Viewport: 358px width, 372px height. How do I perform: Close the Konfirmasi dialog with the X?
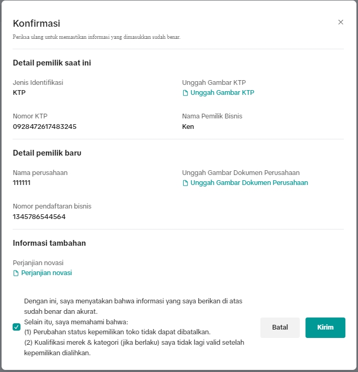tap(341, 22)
